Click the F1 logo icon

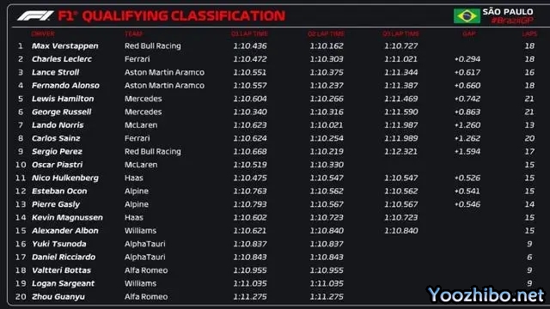[x=35, y=15]
